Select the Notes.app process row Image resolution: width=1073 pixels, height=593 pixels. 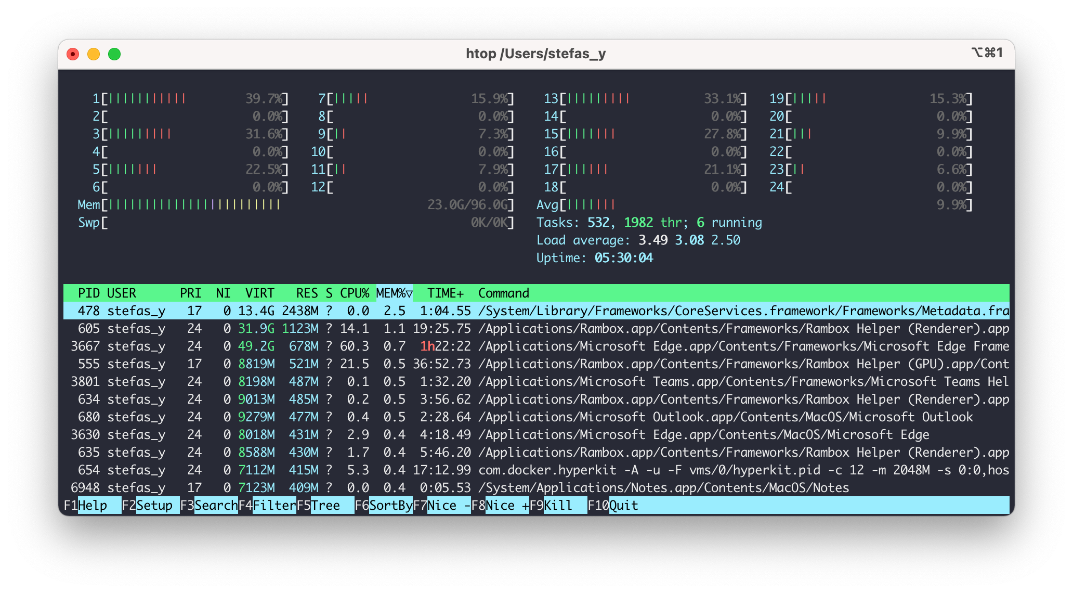(x=536, y=488)
